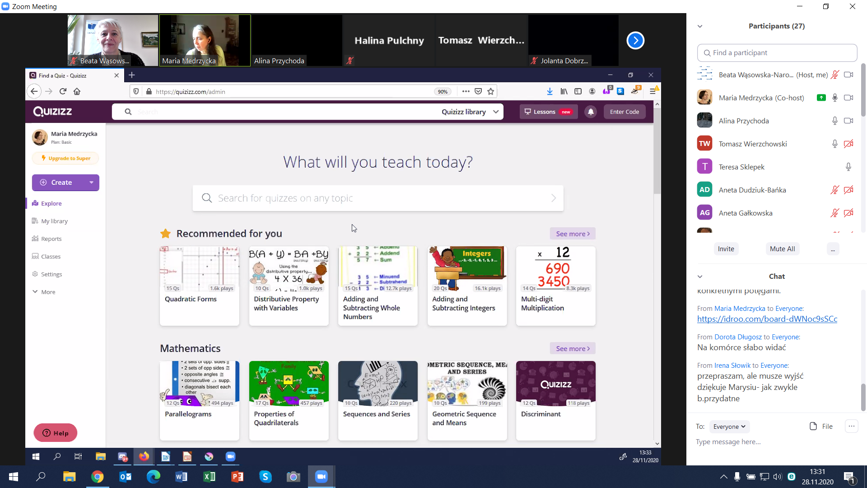Open the Quadratic Forms quiz card
The height and width of the screenshot is (488, 867).
199,286
